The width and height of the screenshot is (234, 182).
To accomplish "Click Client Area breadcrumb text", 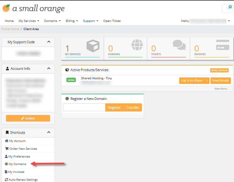I will point(31,29).
